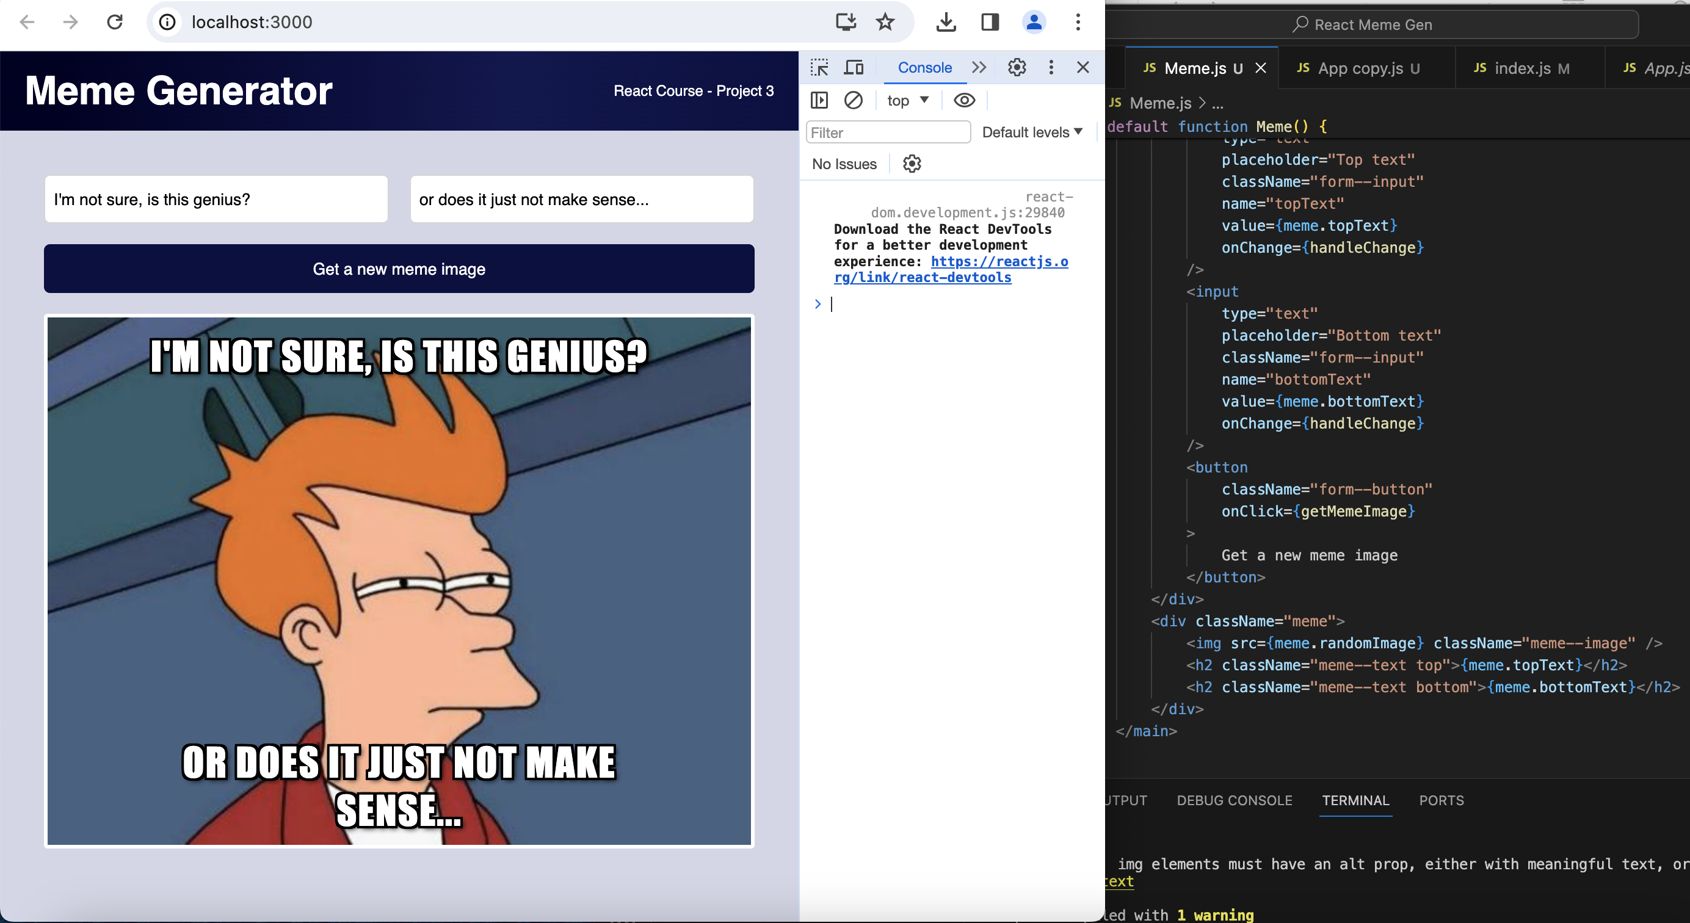Select the Console tab in DevTools

pos(924,68)
